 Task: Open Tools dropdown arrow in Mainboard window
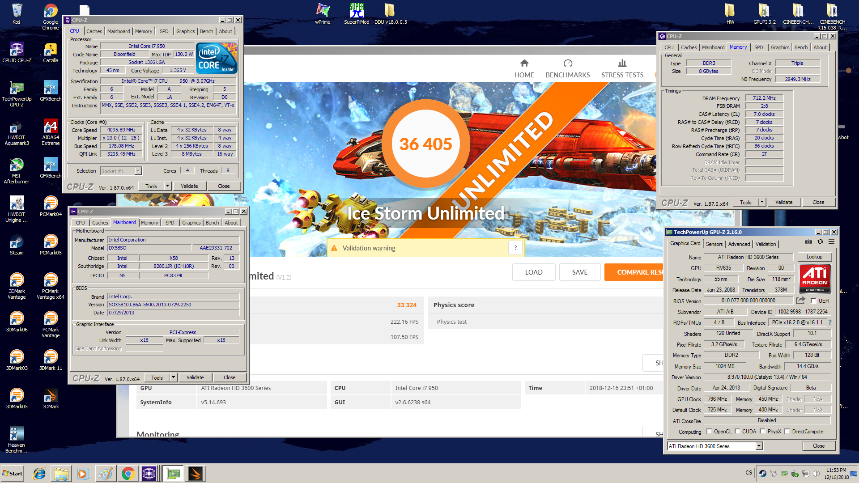pos(173,377)
